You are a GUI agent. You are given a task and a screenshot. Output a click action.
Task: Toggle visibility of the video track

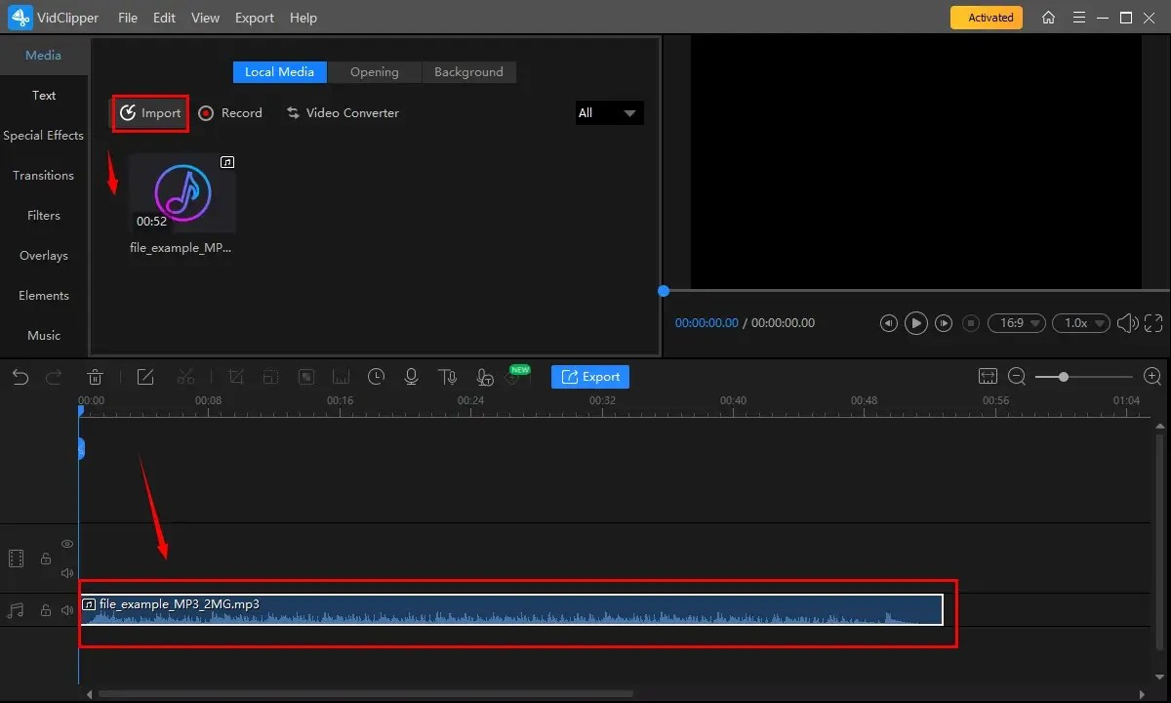66,544
